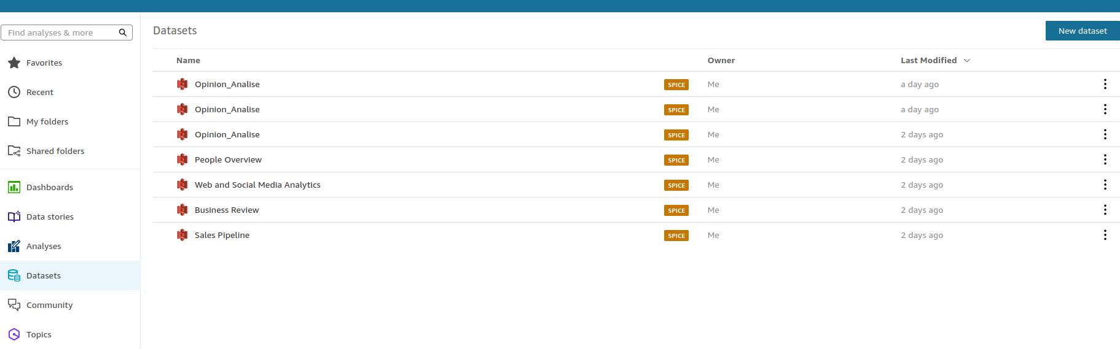Click the SPICE badge on Sales Pipeline

tap(676, 236)
